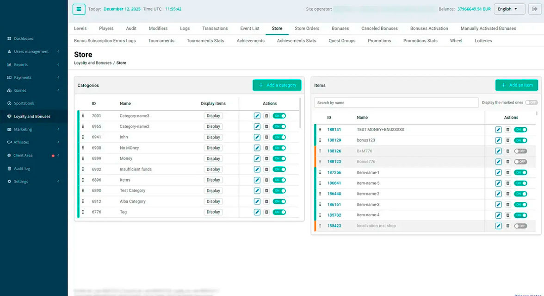Enable the B+M776 item toggle
544x296 pixels.
(520, 151)
